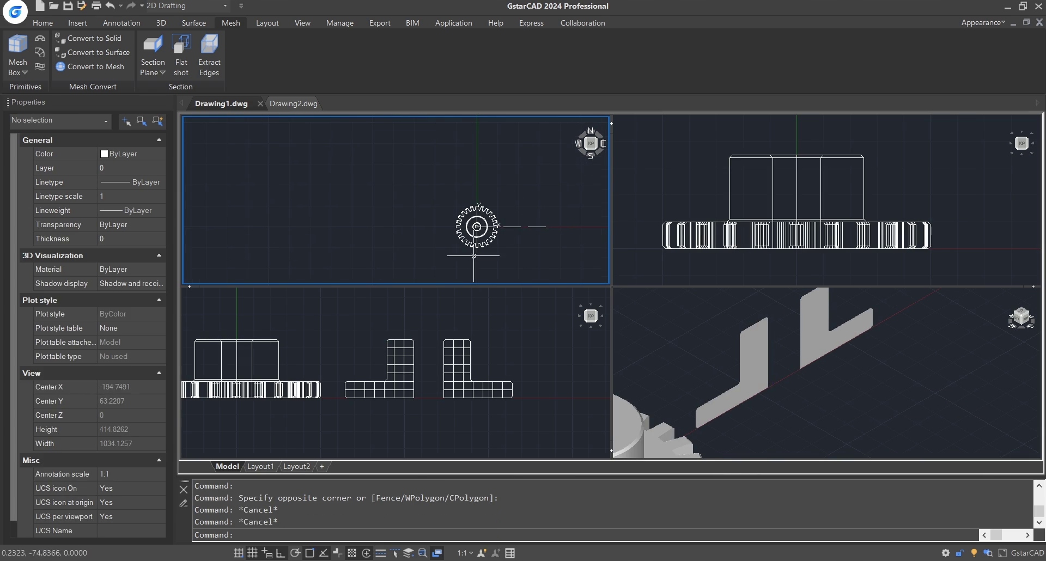Open the Annotation ribbon tab
The height and width of the screenshot is (561, 1046).
(x=121, y=23)
